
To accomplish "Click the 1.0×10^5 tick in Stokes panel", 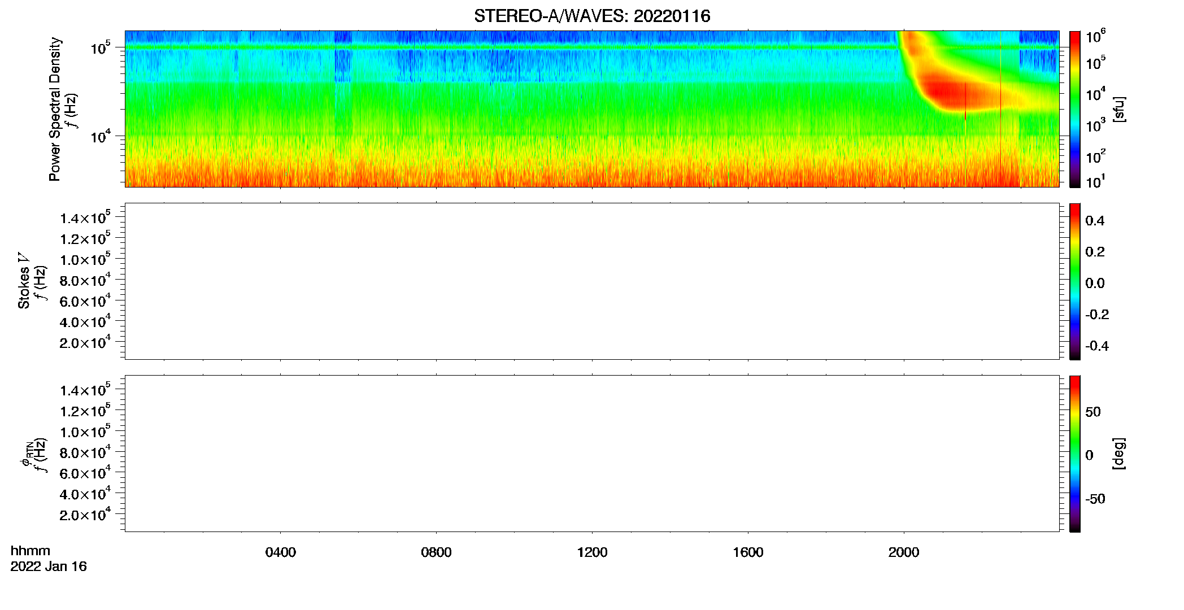I will (85, 259).
